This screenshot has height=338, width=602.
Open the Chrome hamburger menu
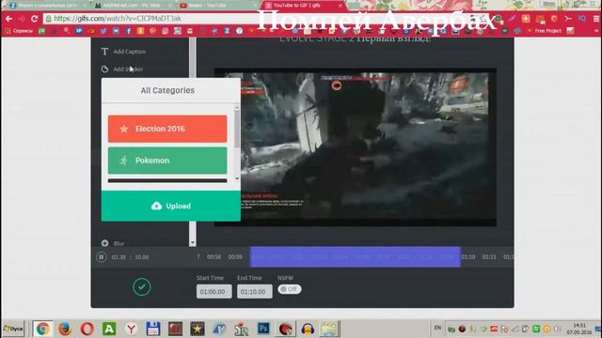coord(595,19)
